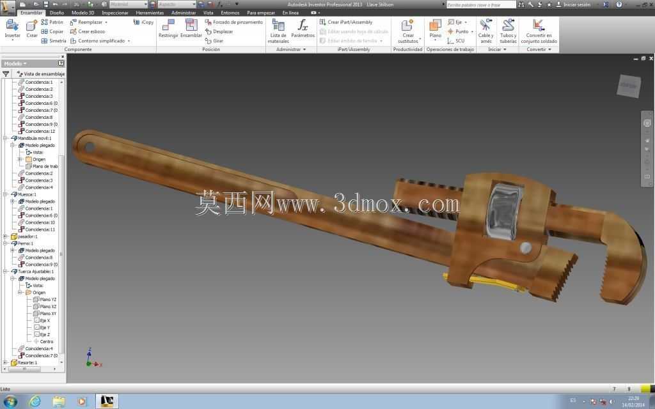Select the Plano work plane tool
This screenshot has height=409, width=655.
(435, 29)
